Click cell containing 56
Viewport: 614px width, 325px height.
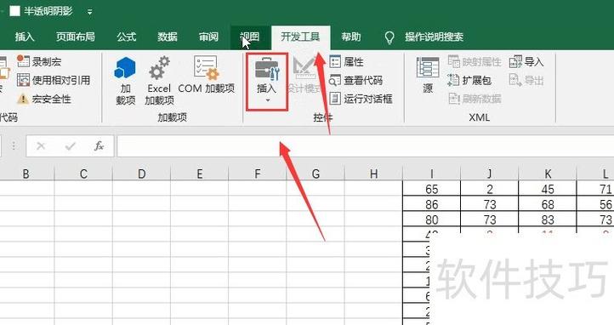[595, 204]
